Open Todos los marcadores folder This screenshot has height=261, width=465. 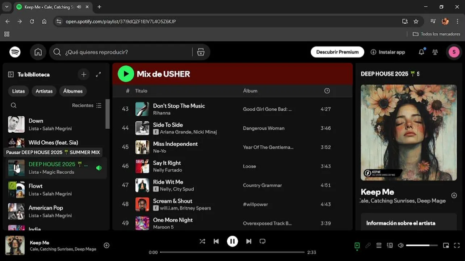(436, 34)
